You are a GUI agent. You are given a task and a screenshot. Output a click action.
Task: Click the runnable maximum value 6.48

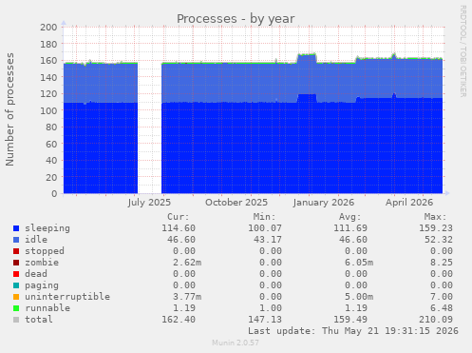pyautogui.click(x=442, y=308)
